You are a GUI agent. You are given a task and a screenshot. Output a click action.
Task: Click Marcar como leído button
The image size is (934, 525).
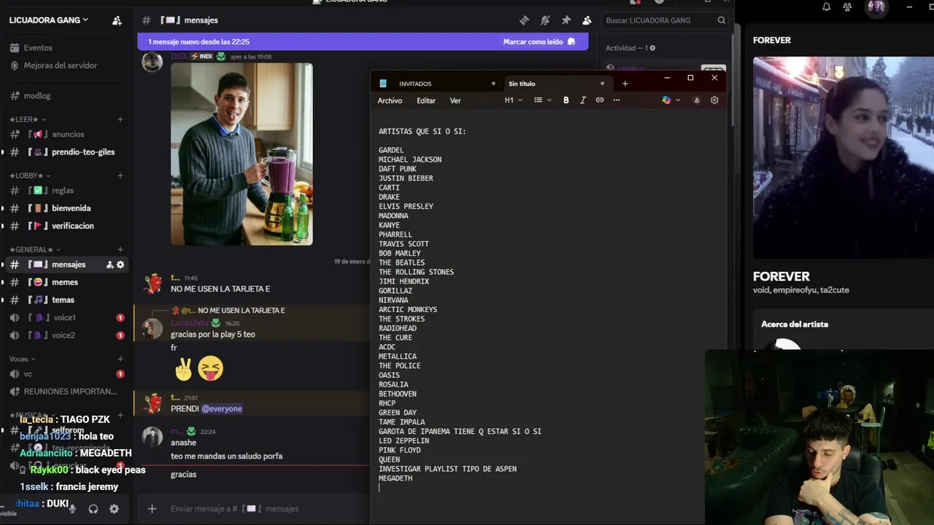[539, 42]
